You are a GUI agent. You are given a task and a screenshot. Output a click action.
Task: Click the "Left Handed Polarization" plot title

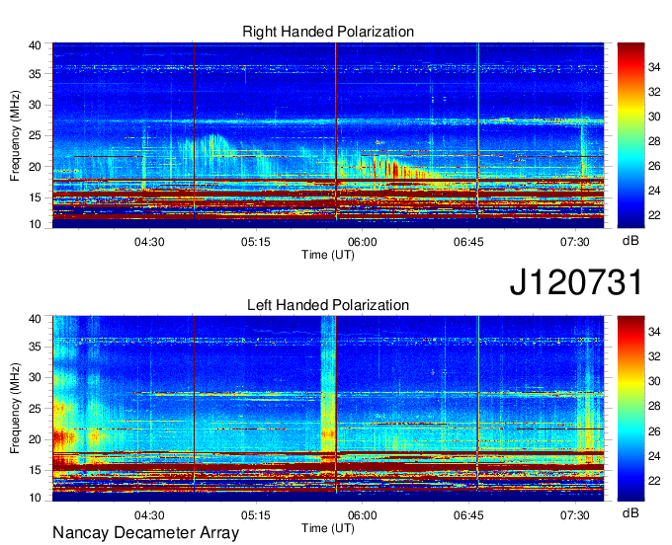(x=328, y=305)
